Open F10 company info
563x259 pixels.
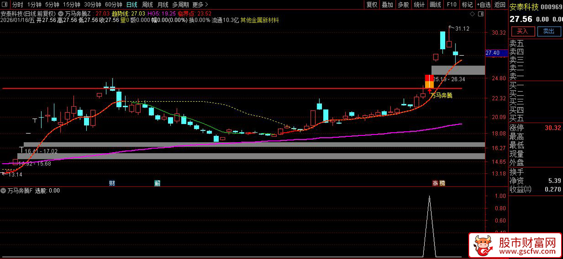point(451,5)
